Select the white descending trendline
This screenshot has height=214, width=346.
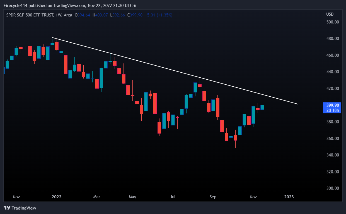click(175, 71)
